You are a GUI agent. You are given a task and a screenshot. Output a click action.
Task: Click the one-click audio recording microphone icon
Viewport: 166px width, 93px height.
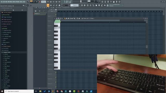(x=108, y=2)
